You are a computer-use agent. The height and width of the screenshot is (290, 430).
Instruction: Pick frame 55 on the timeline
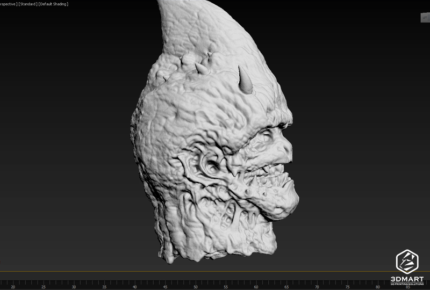[x=227, y=287]
